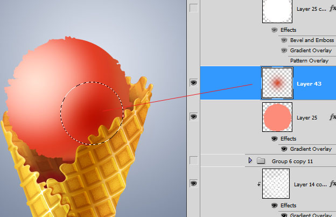The height and width of the screenshot is (217, 336).
Task: Show the hidden Layer 25 copy
Action: tap(193, 8)
